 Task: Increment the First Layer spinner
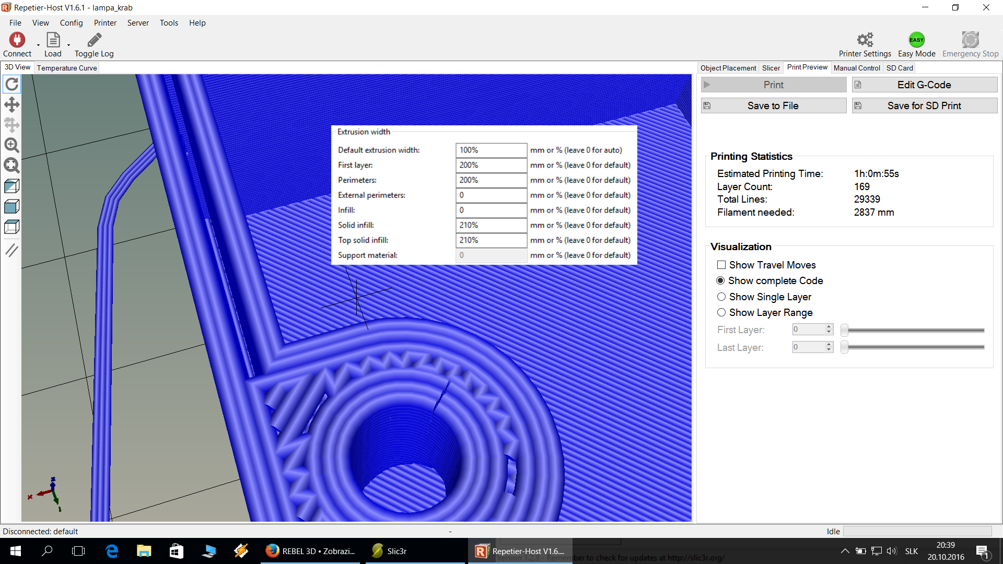pyautogui.click(x=829, y=327)
